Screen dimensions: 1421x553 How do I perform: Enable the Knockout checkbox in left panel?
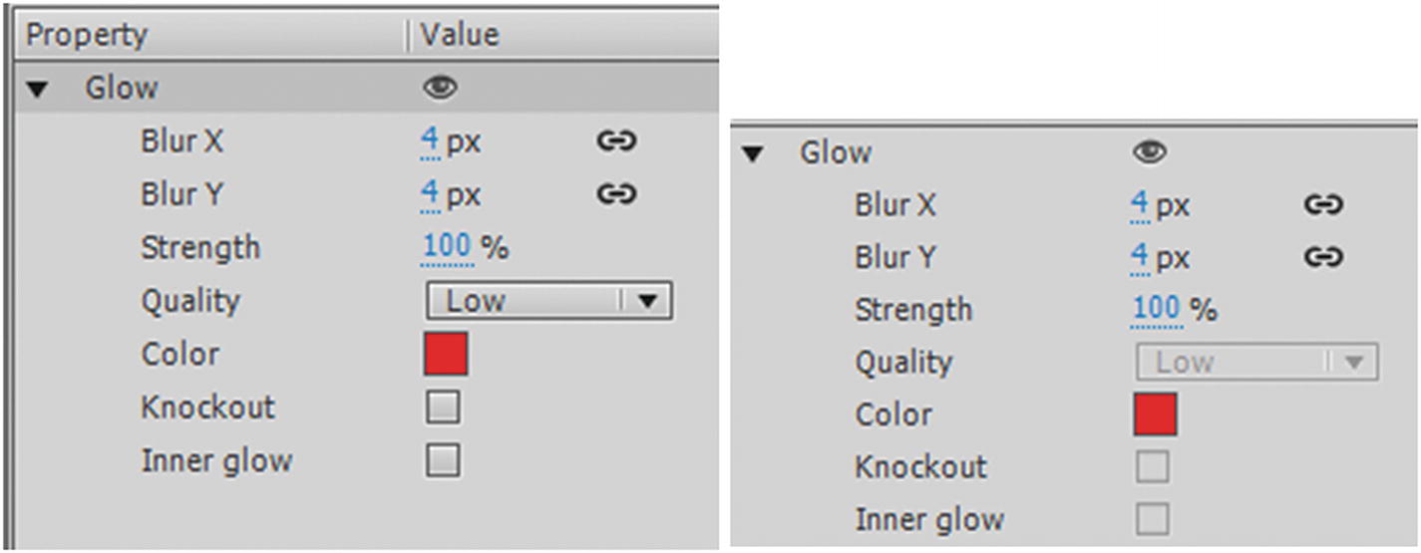pyautogui.click(x=443, y=408)
